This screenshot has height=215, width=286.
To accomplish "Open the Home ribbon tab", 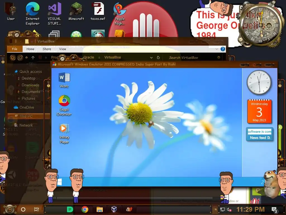I will tap(30, 49).
